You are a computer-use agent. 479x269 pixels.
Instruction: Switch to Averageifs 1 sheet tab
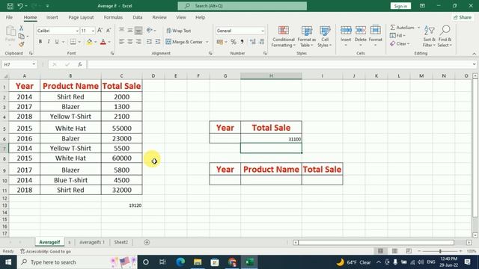[92, 242]
